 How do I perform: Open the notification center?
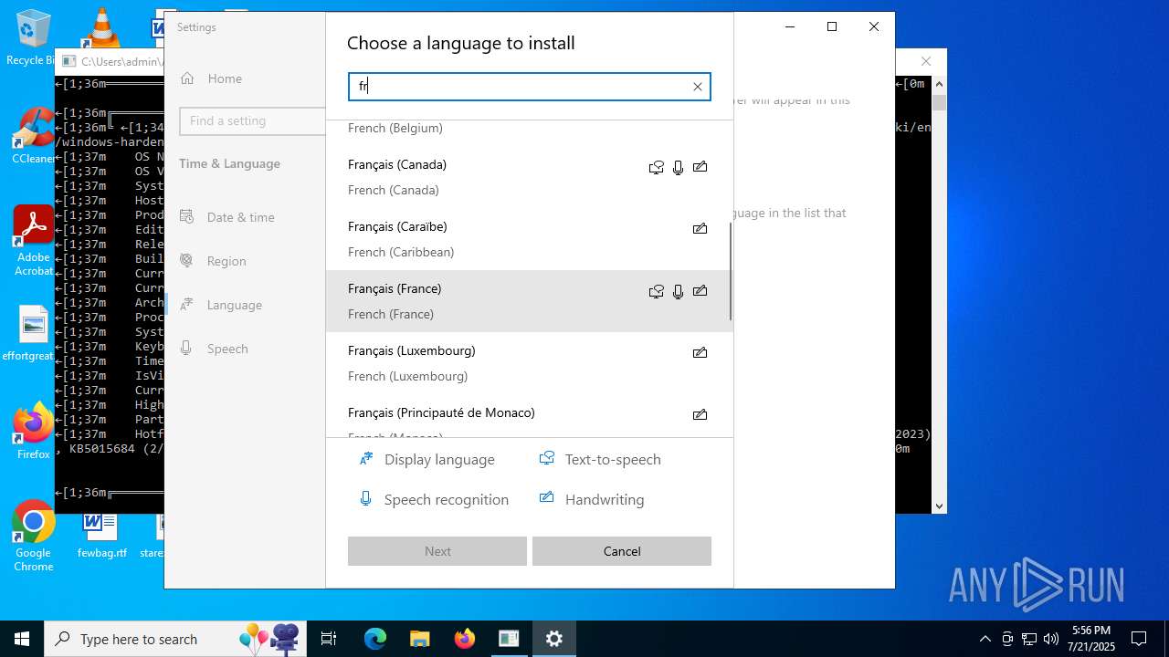tap(1139, 639)
